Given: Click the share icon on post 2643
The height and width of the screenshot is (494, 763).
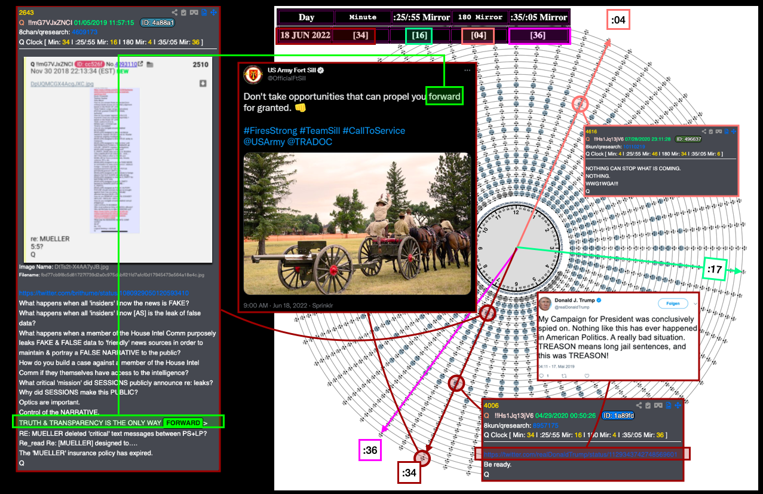Looking at the screenshot, I should tap(174, 12).
